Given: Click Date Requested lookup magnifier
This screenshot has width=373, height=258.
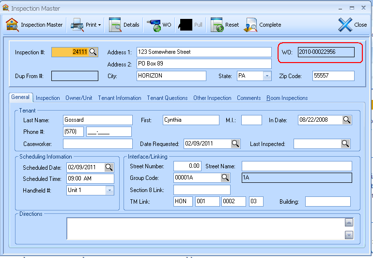Looking at the screenshot, I should (x=235, y=144).
